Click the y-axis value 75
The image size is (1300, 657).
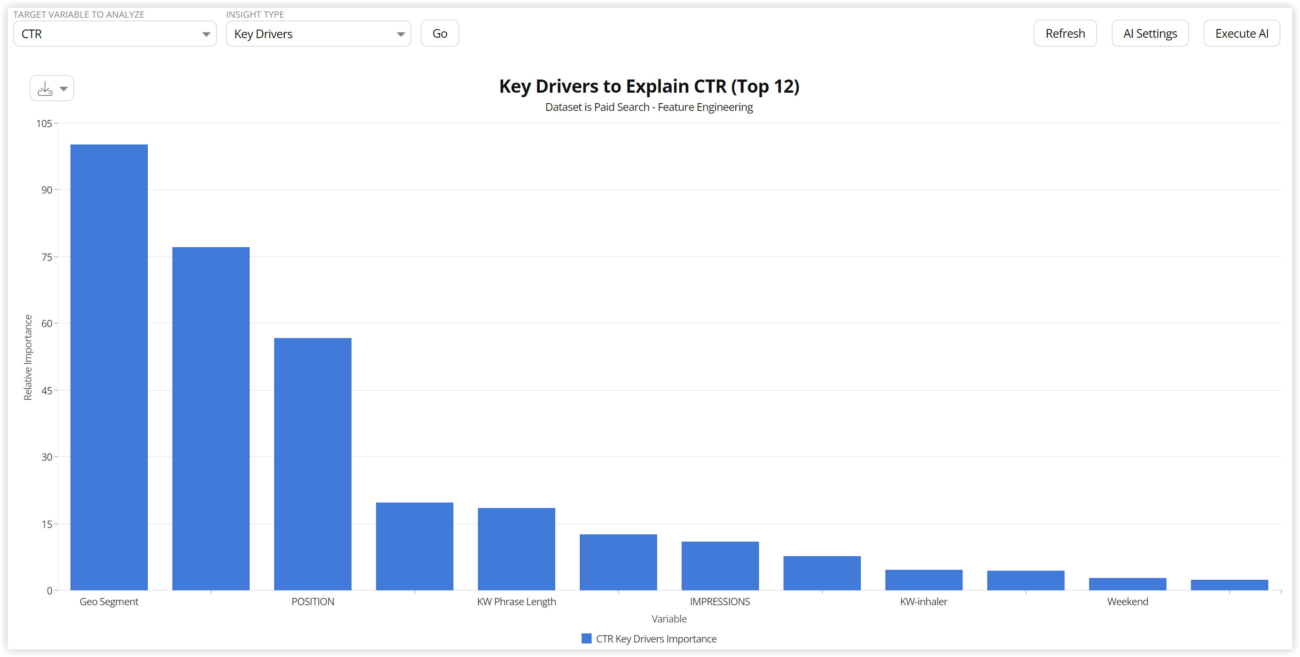(46, 257)
